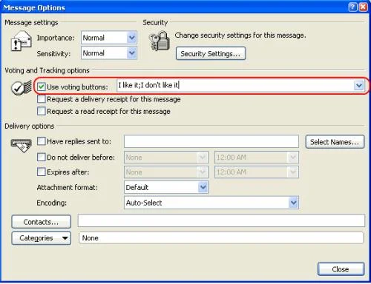371x284 pixels.
Task: Click the delivery options mail slot icon
Action: [22, 146]
